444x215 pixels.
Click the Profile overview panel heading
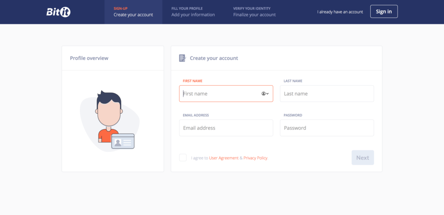pyautogui.click(x=89, y=58)
